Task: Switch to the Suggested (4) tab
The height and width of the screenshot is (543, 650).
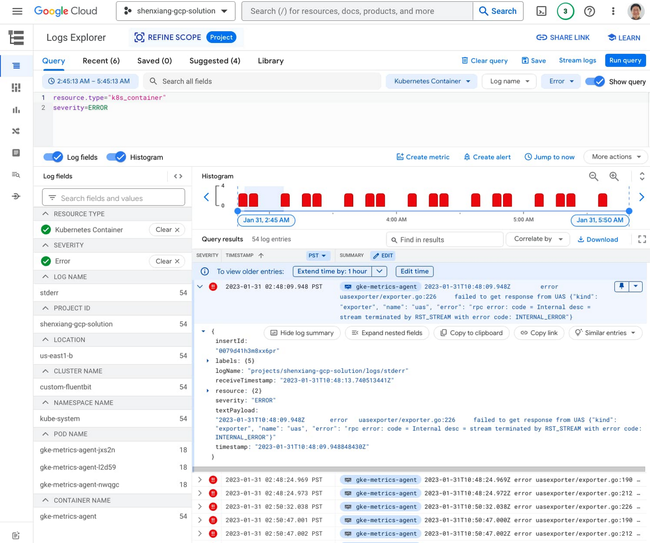Action: click(x=215, y=61)
